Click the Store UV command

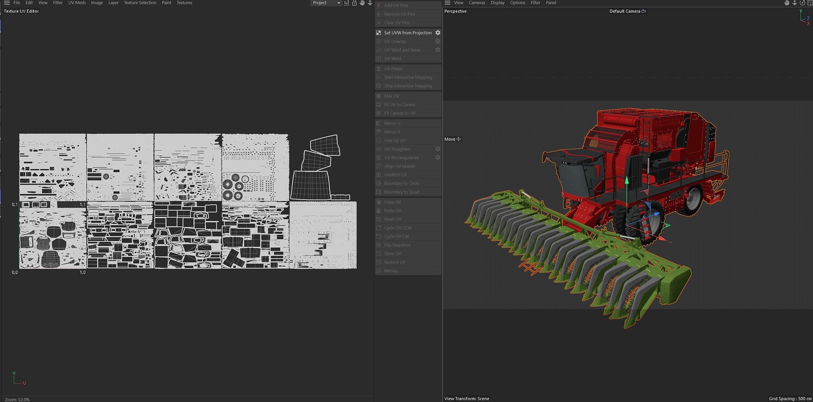408,253
